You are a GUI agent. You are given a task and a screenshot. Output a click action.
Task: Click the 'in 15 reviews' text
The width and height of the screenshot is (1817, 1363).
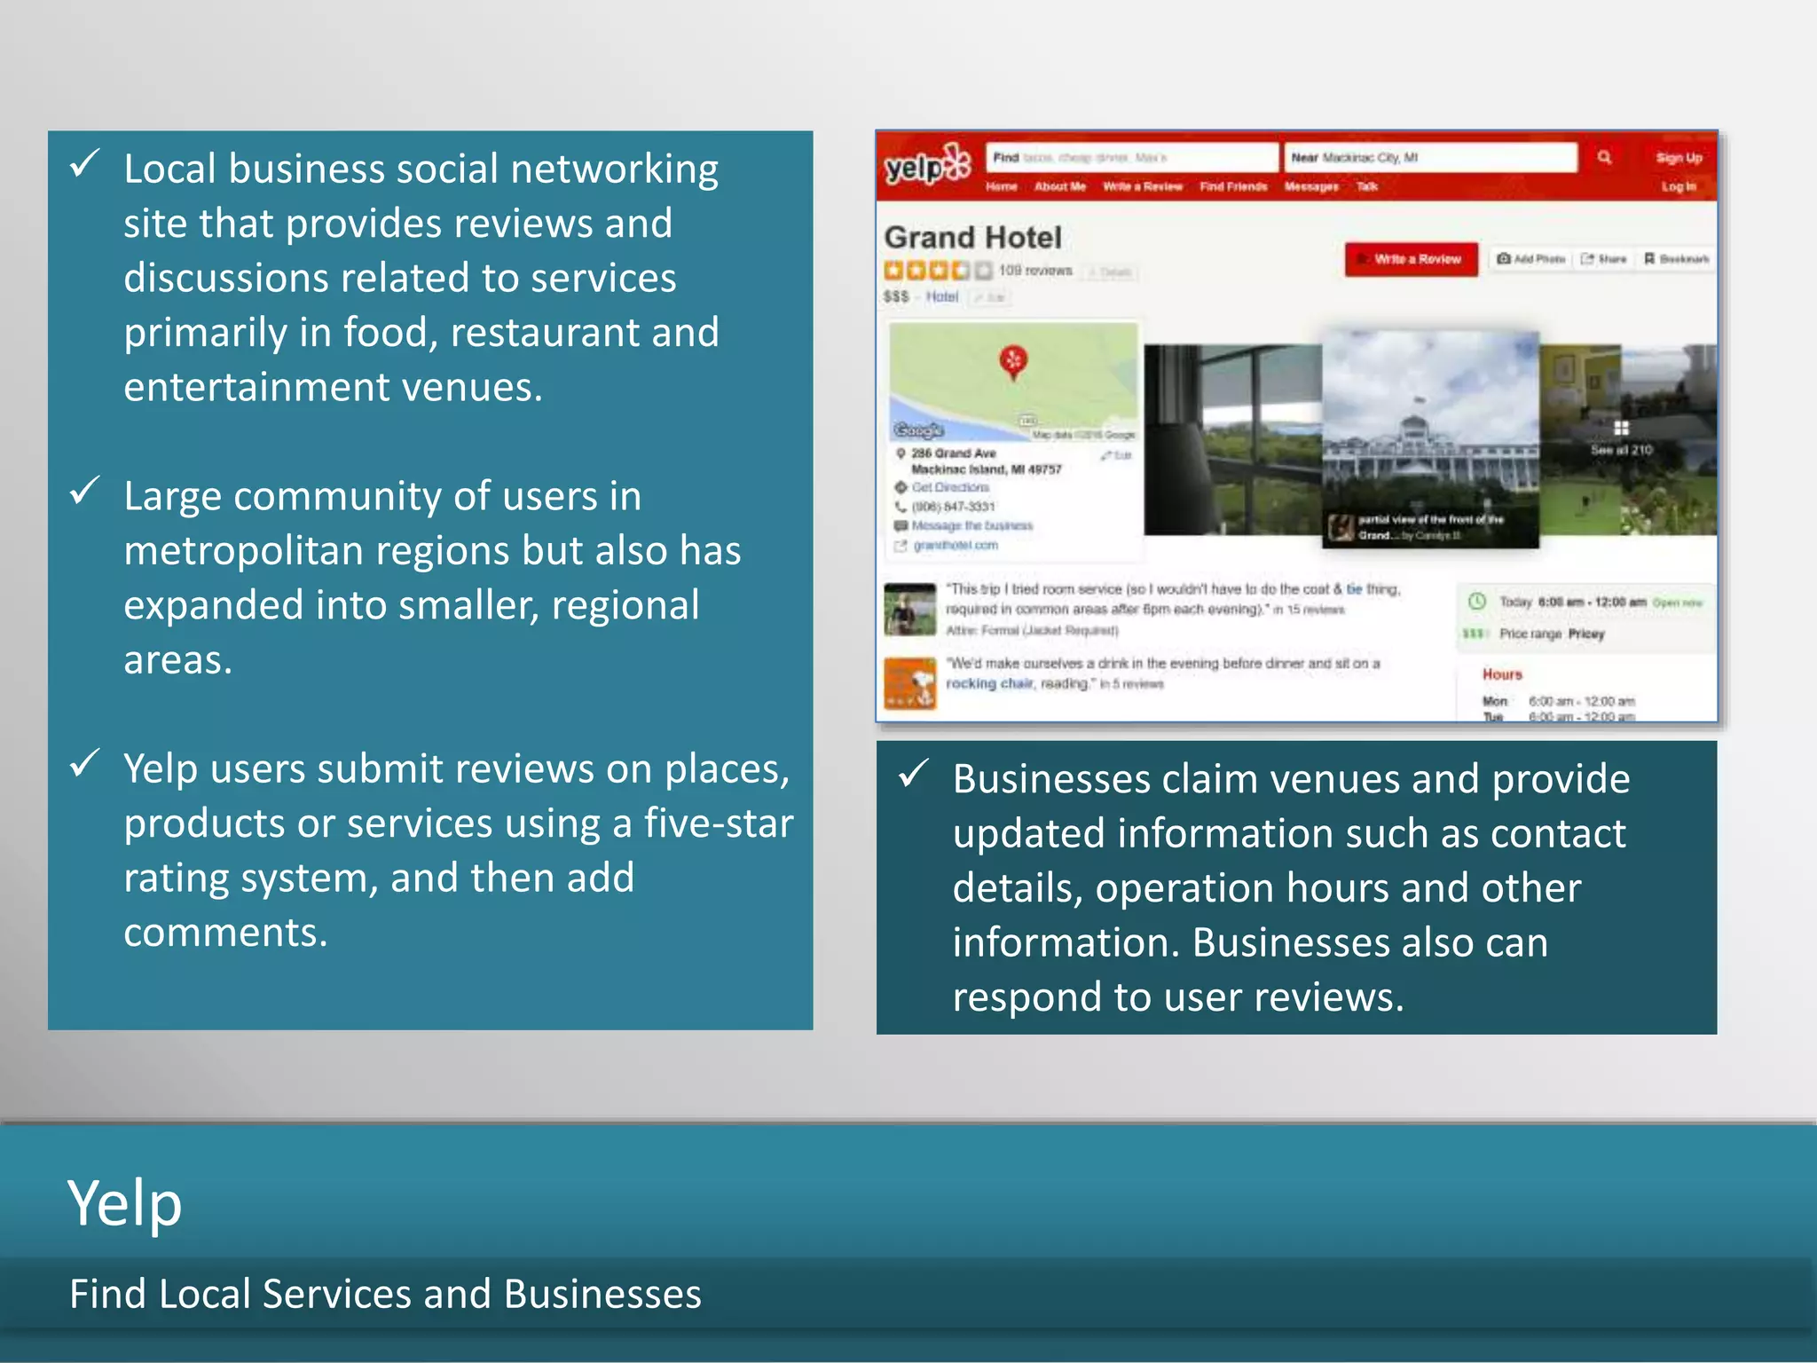[x=1309, y=610]
